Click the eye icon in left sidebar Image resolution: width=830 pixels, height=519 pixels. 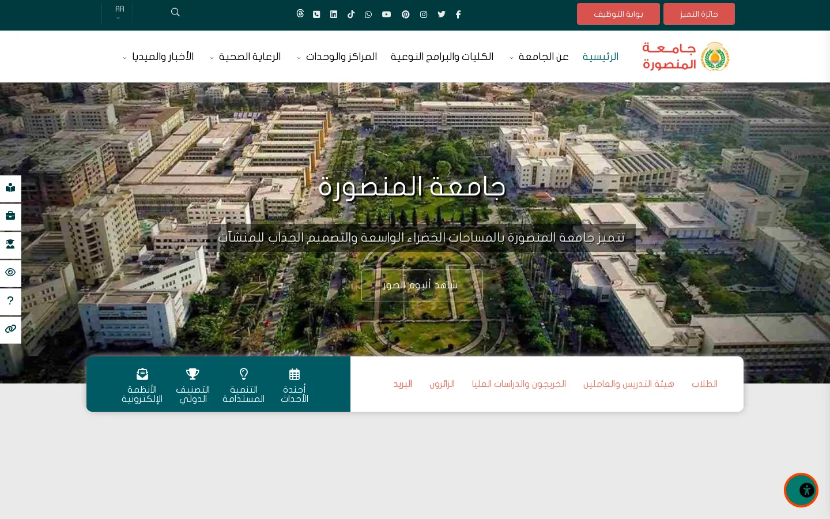pyautogui.click(x=10, y=273)
